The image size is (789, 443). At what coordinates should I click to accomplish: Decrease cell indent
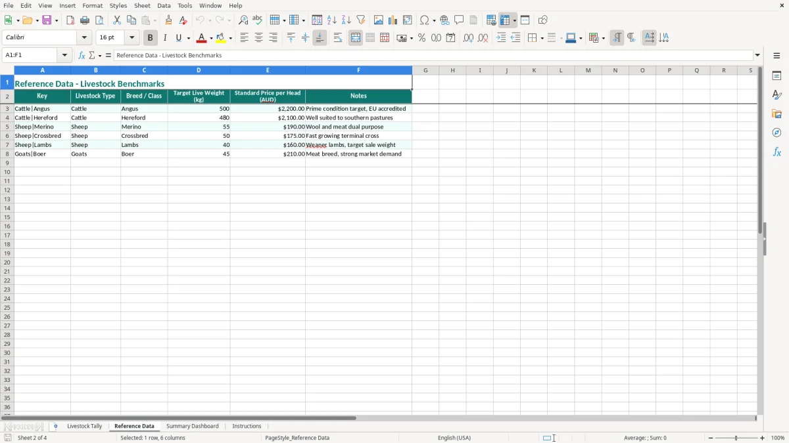click(515, 38)
